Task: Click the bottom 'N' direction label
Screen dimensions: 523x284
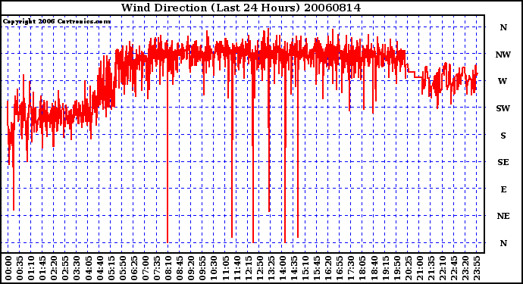Action: click(503, 243)
